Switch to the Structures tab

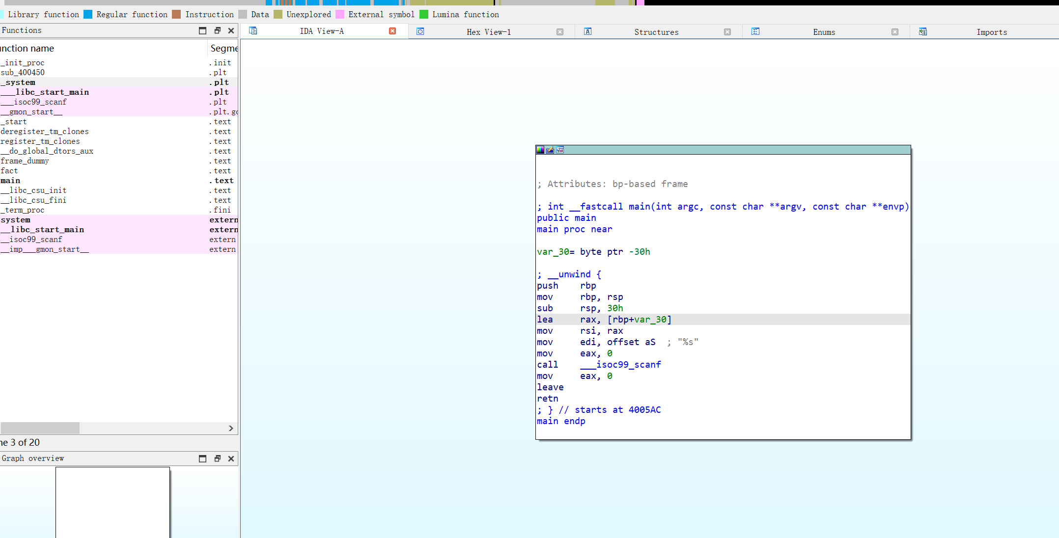656,32
